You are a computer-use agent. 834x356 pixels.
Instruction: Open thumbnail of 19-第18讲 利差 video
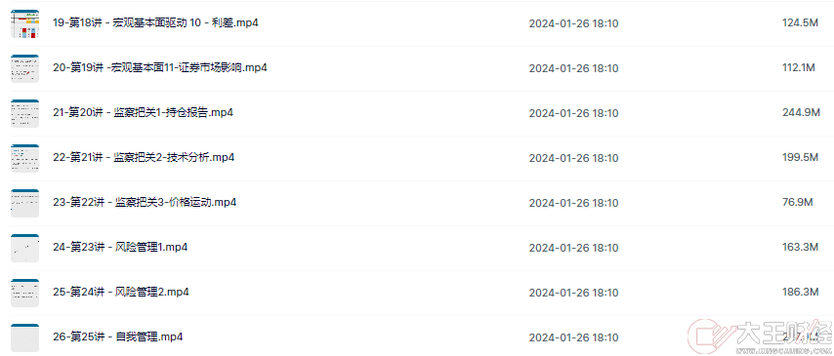point(25,24)
